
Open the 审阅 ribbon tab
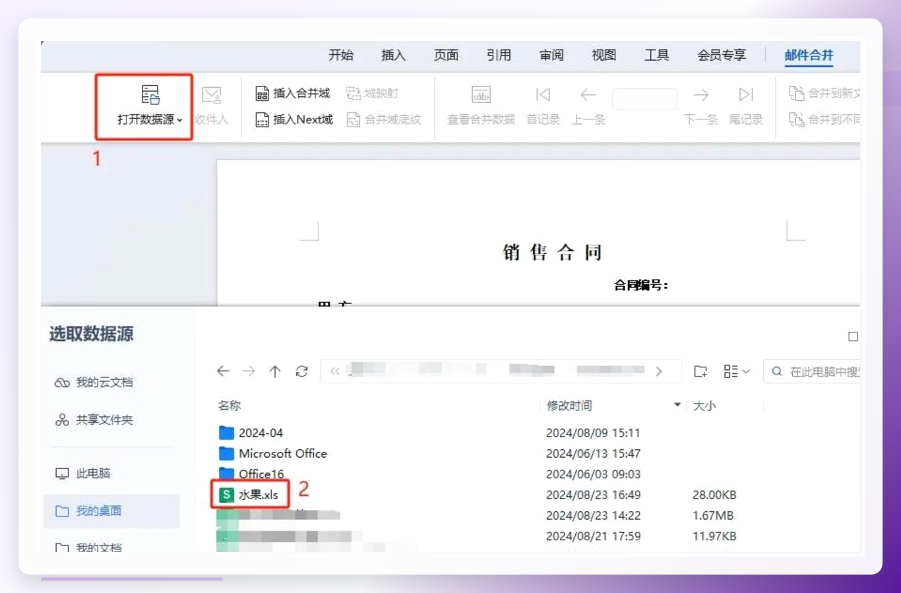click(551, 55)
